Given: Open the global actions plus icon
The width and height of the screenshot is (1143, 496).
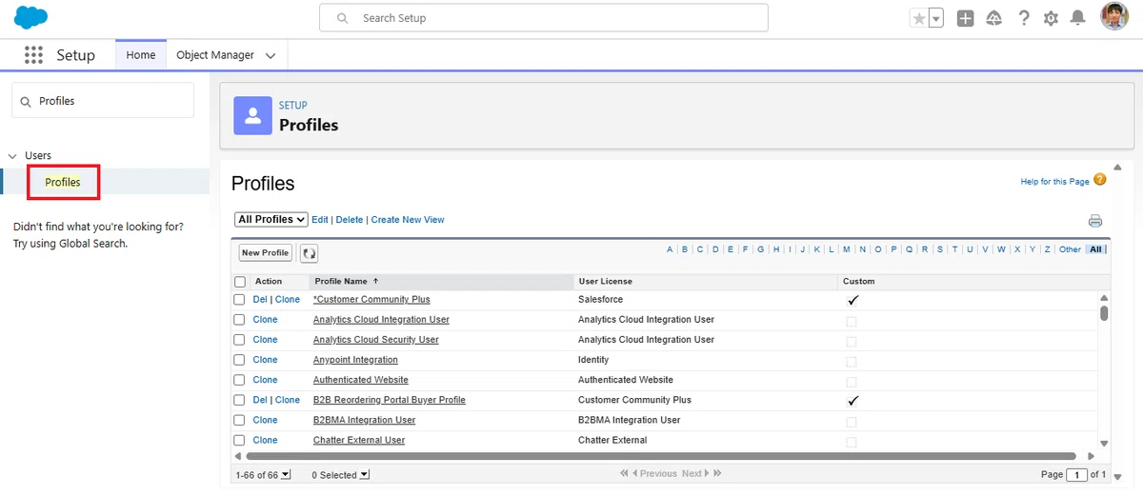Looking at the screenshot, I should (x=965, y=18).
